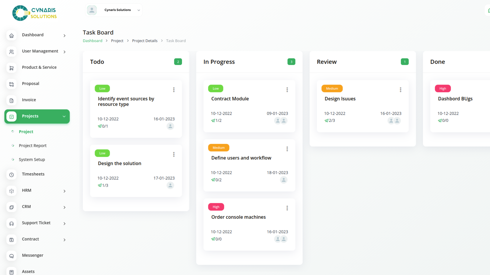This screenshot has height=275, width=490.
Task: Click the Support Ticket headset icon
Action: coord(11,224)
